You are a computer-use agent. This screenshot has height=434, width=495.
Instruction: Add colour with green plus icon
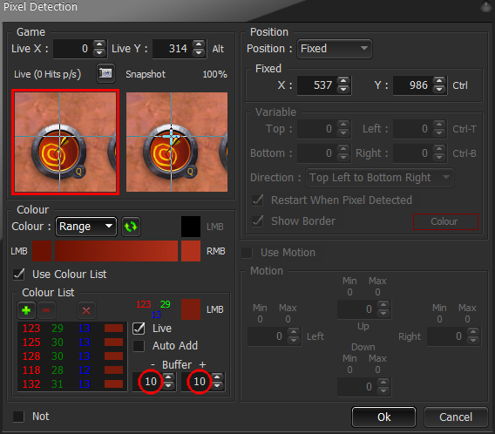(x=26, y=310)
